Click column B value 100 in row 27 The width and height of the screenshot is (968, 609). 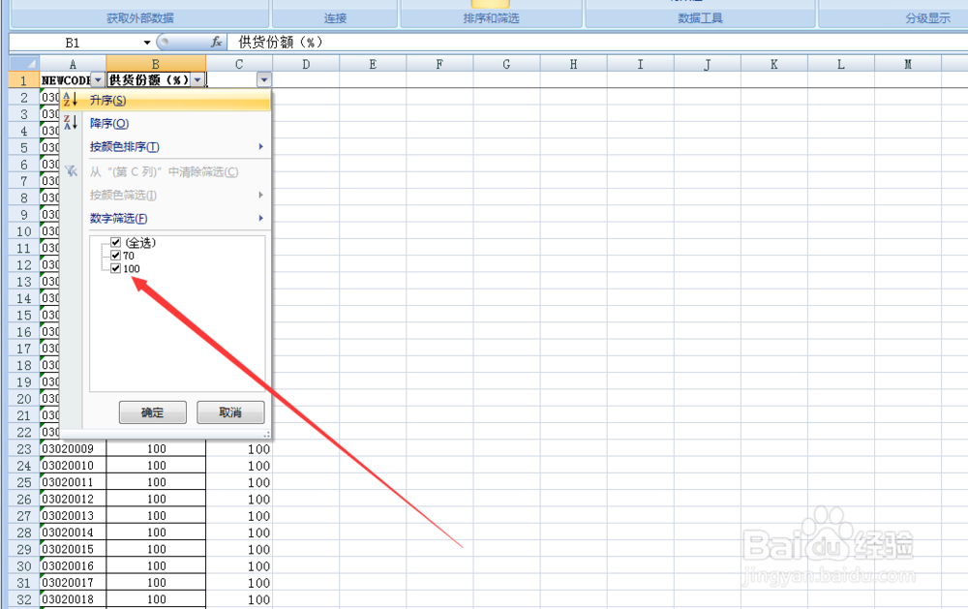156,516
